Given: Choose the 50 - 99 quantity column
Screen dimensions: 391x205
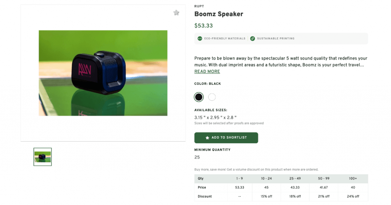Looking at the screenshot, I should pyautogui.click(x=324, y=179).
